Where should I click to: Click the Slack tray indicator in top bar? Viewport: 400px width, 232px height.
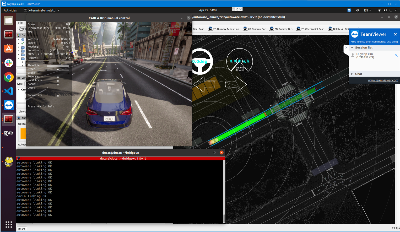tap(357, 10)
